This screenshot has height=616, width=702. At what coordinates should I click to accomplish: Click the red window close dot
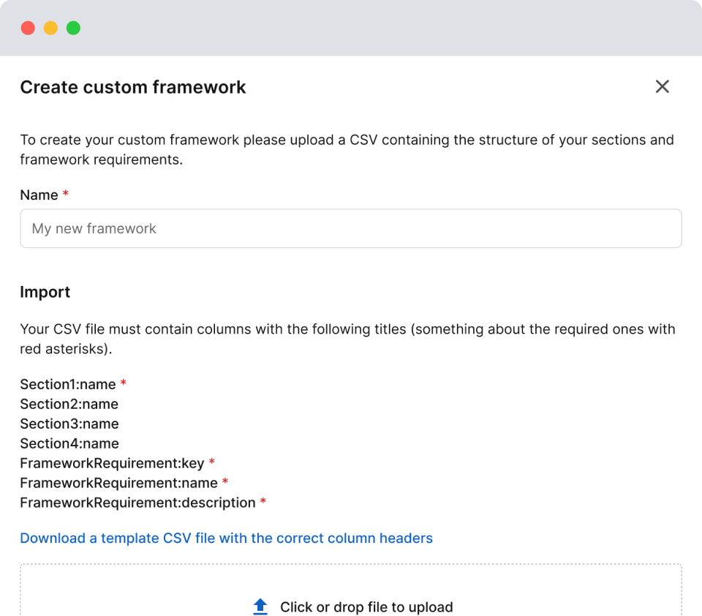point(28,29)
